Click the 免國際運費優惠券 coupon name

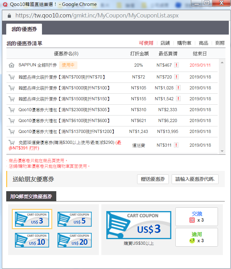tap(67, 142)
